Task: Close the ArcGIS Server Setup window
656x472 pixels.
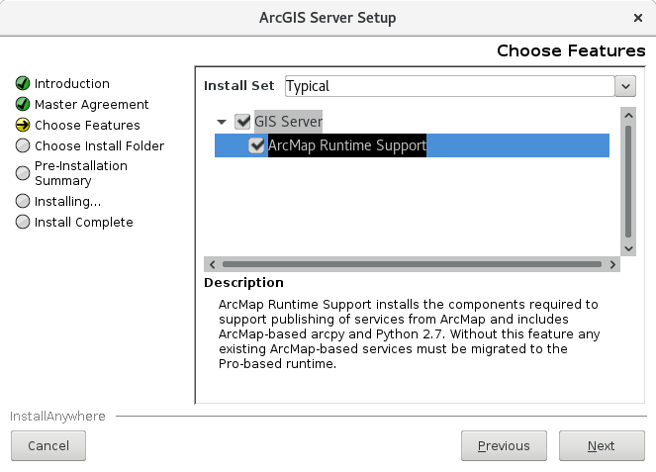Action: (x=637, y=18)
